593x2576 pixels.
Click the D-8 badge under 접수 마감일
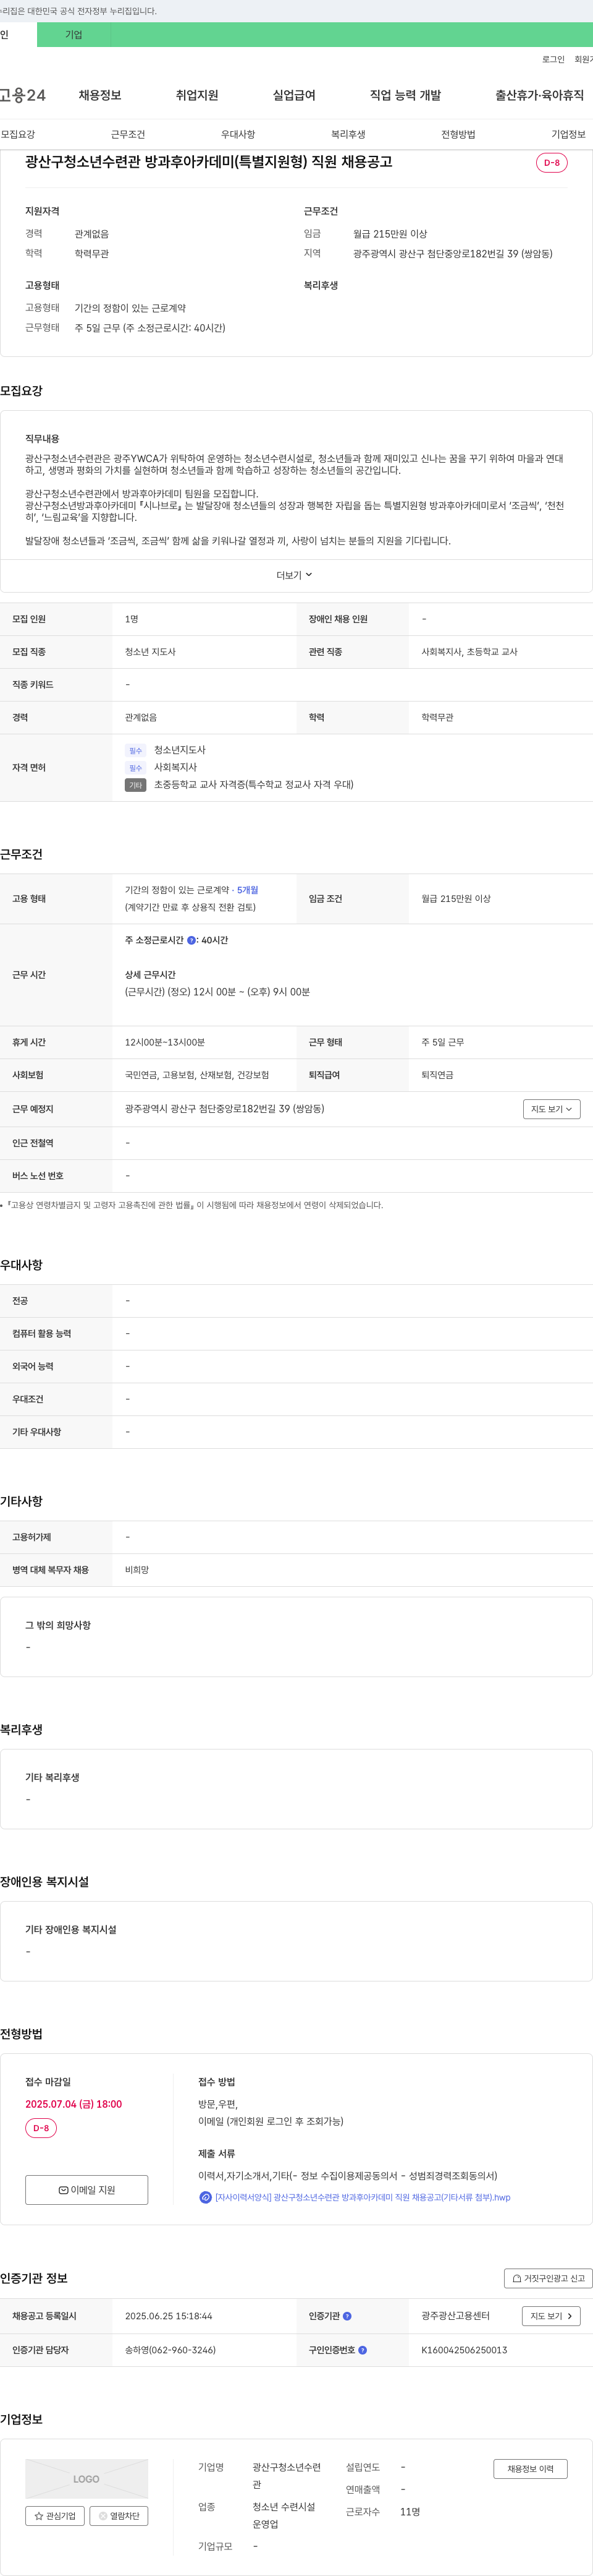tap(41, 2128)
